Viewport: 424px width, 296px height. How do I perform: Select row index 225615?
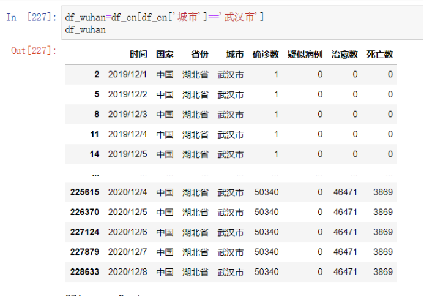[x=85, y=192]
